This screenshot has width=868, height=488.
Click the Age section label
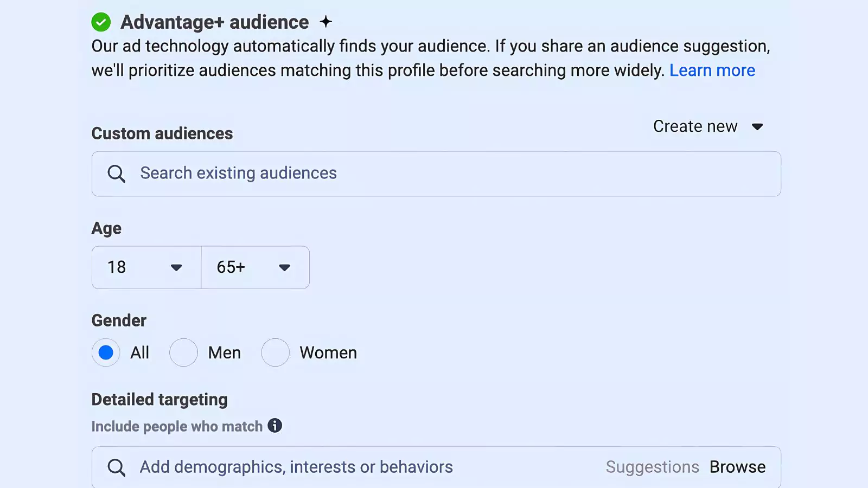106,228
